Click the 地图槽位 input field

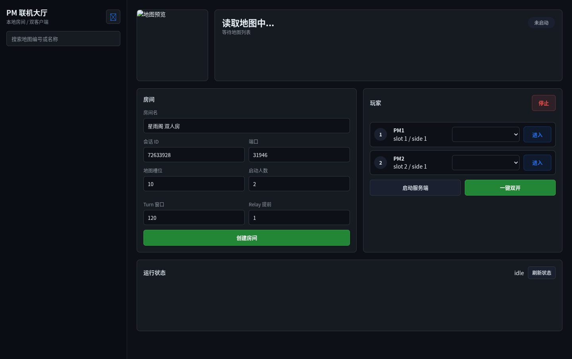pyautogui.click(x=194, y=184)
